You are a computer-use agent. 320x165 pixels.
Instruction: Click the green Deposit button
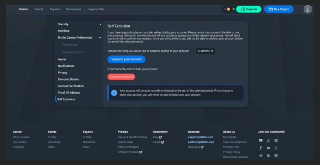click(x=248, y=9)
